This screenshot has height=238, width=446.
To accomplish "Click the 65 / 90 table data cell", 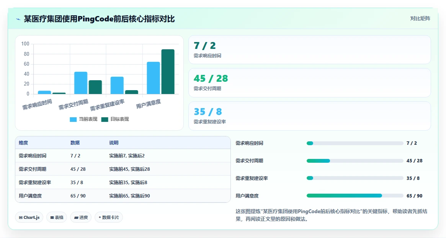I will tap(78, 196).
